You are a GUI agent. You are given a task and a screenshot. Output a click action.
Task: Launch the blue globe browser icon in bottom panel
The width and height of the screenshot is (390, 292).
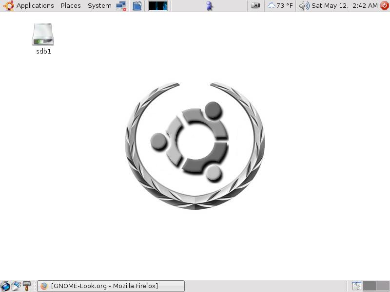(x=5, y=286)
